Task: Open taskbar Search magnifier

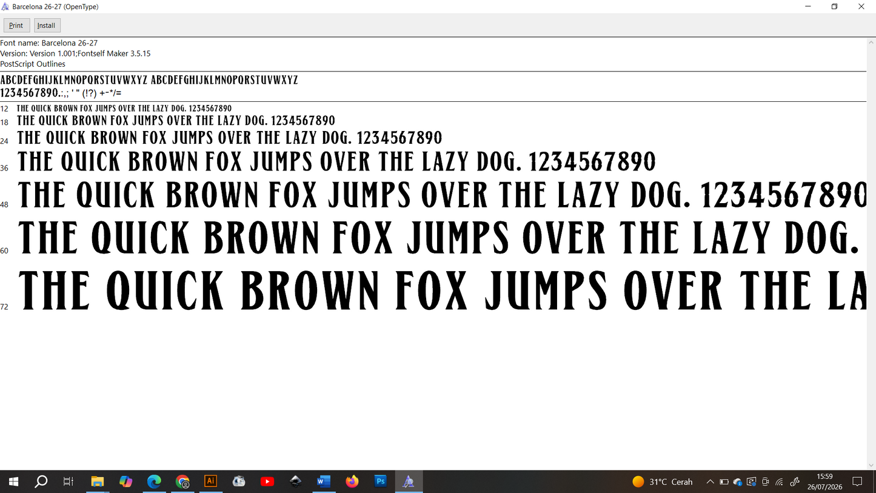Action: click(x=41, y=481)
